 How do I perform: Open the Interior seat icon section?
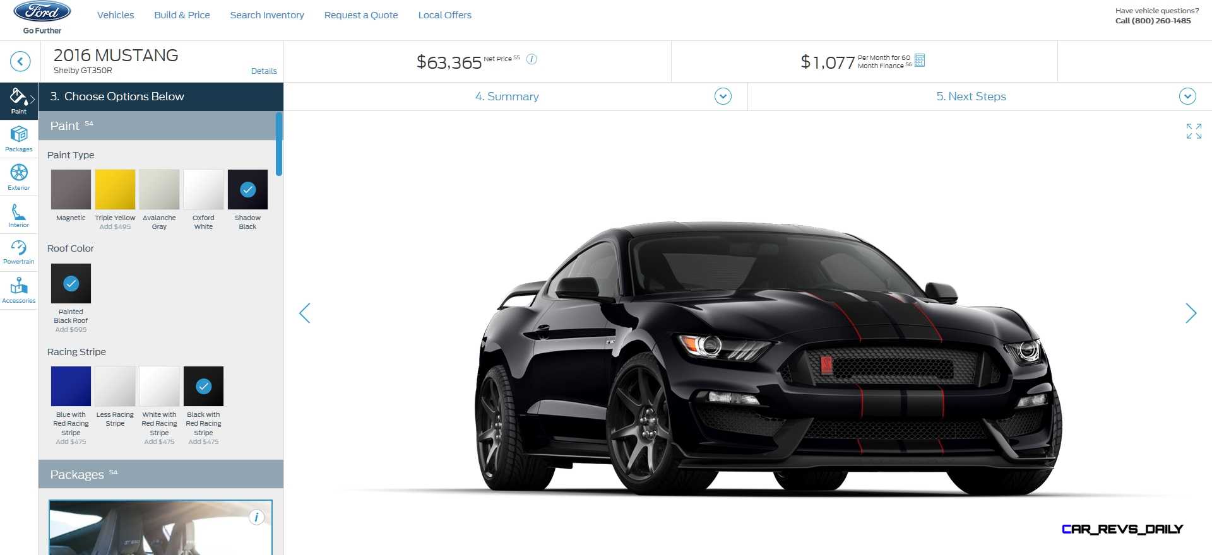click(19, 215)
